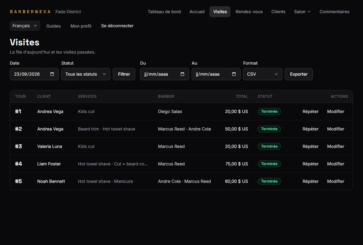363x245 pixels.
Task: Open the Clients tab
Action: pos(278,12)
